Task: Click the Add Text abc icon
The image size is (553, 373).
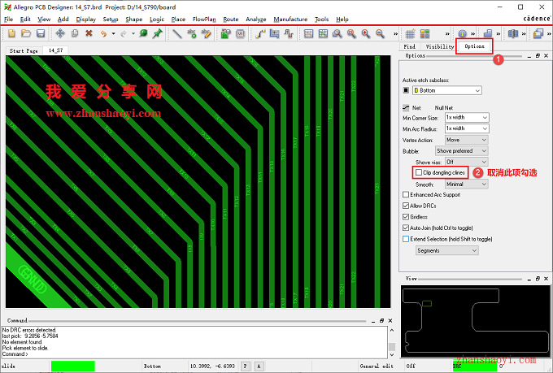Action: pos(192,33)
